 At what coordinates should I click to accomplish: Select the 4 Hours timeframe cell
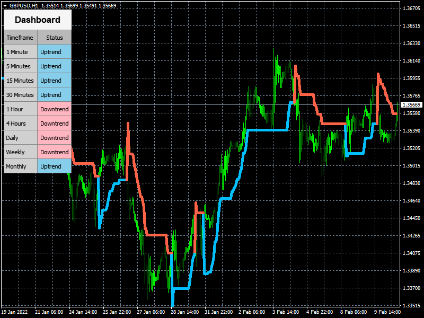(x=20, y=123)
